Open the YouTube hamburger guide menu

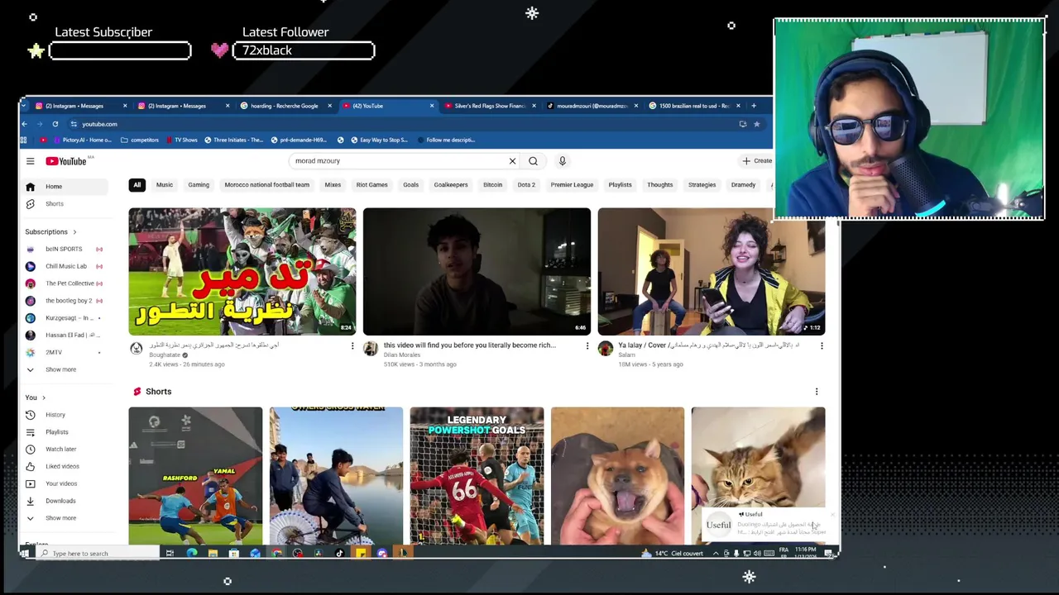(x=30, y=161)
